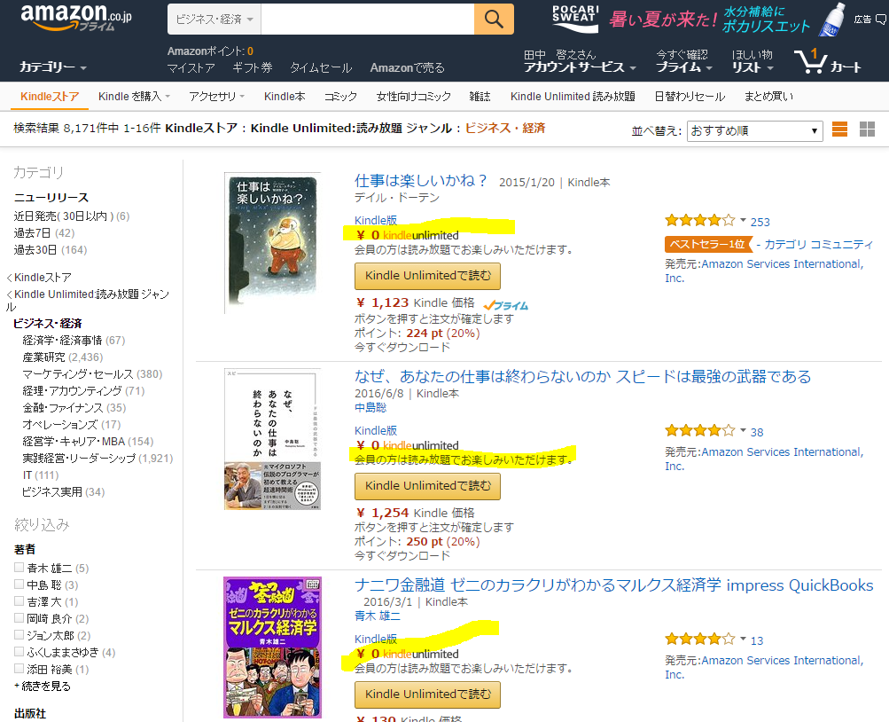This screenshot has width=889, height=722.
Task: Click star rating for なぜ、あなたの仕事は終わらないのか
Action: (x=699, y=430)
